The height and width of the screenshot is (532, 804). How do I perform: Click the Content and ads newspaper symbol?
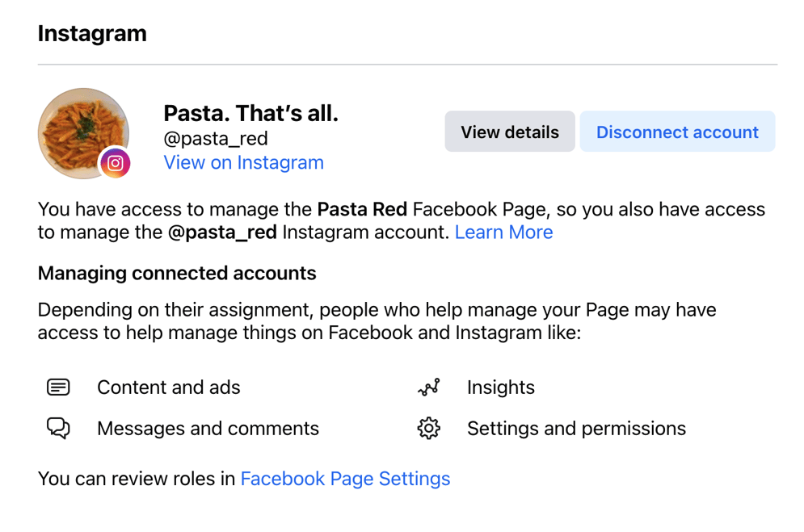(58, 387)
